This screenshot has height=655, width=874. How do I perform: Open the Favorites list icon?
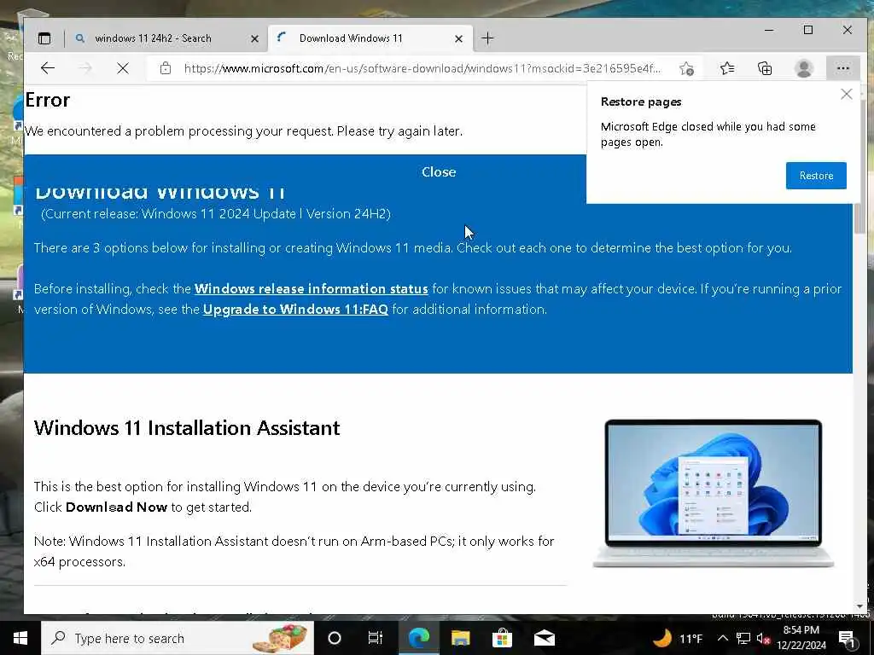point(726,68)
